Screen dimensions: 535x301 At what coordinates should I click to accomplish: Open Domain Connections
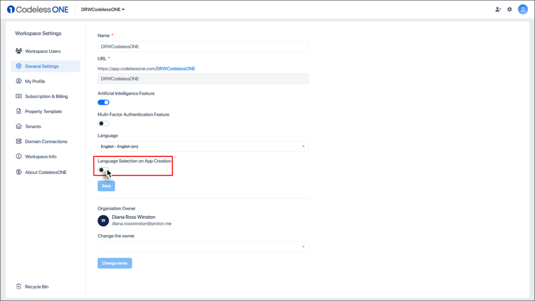click(x=46, y=141)
